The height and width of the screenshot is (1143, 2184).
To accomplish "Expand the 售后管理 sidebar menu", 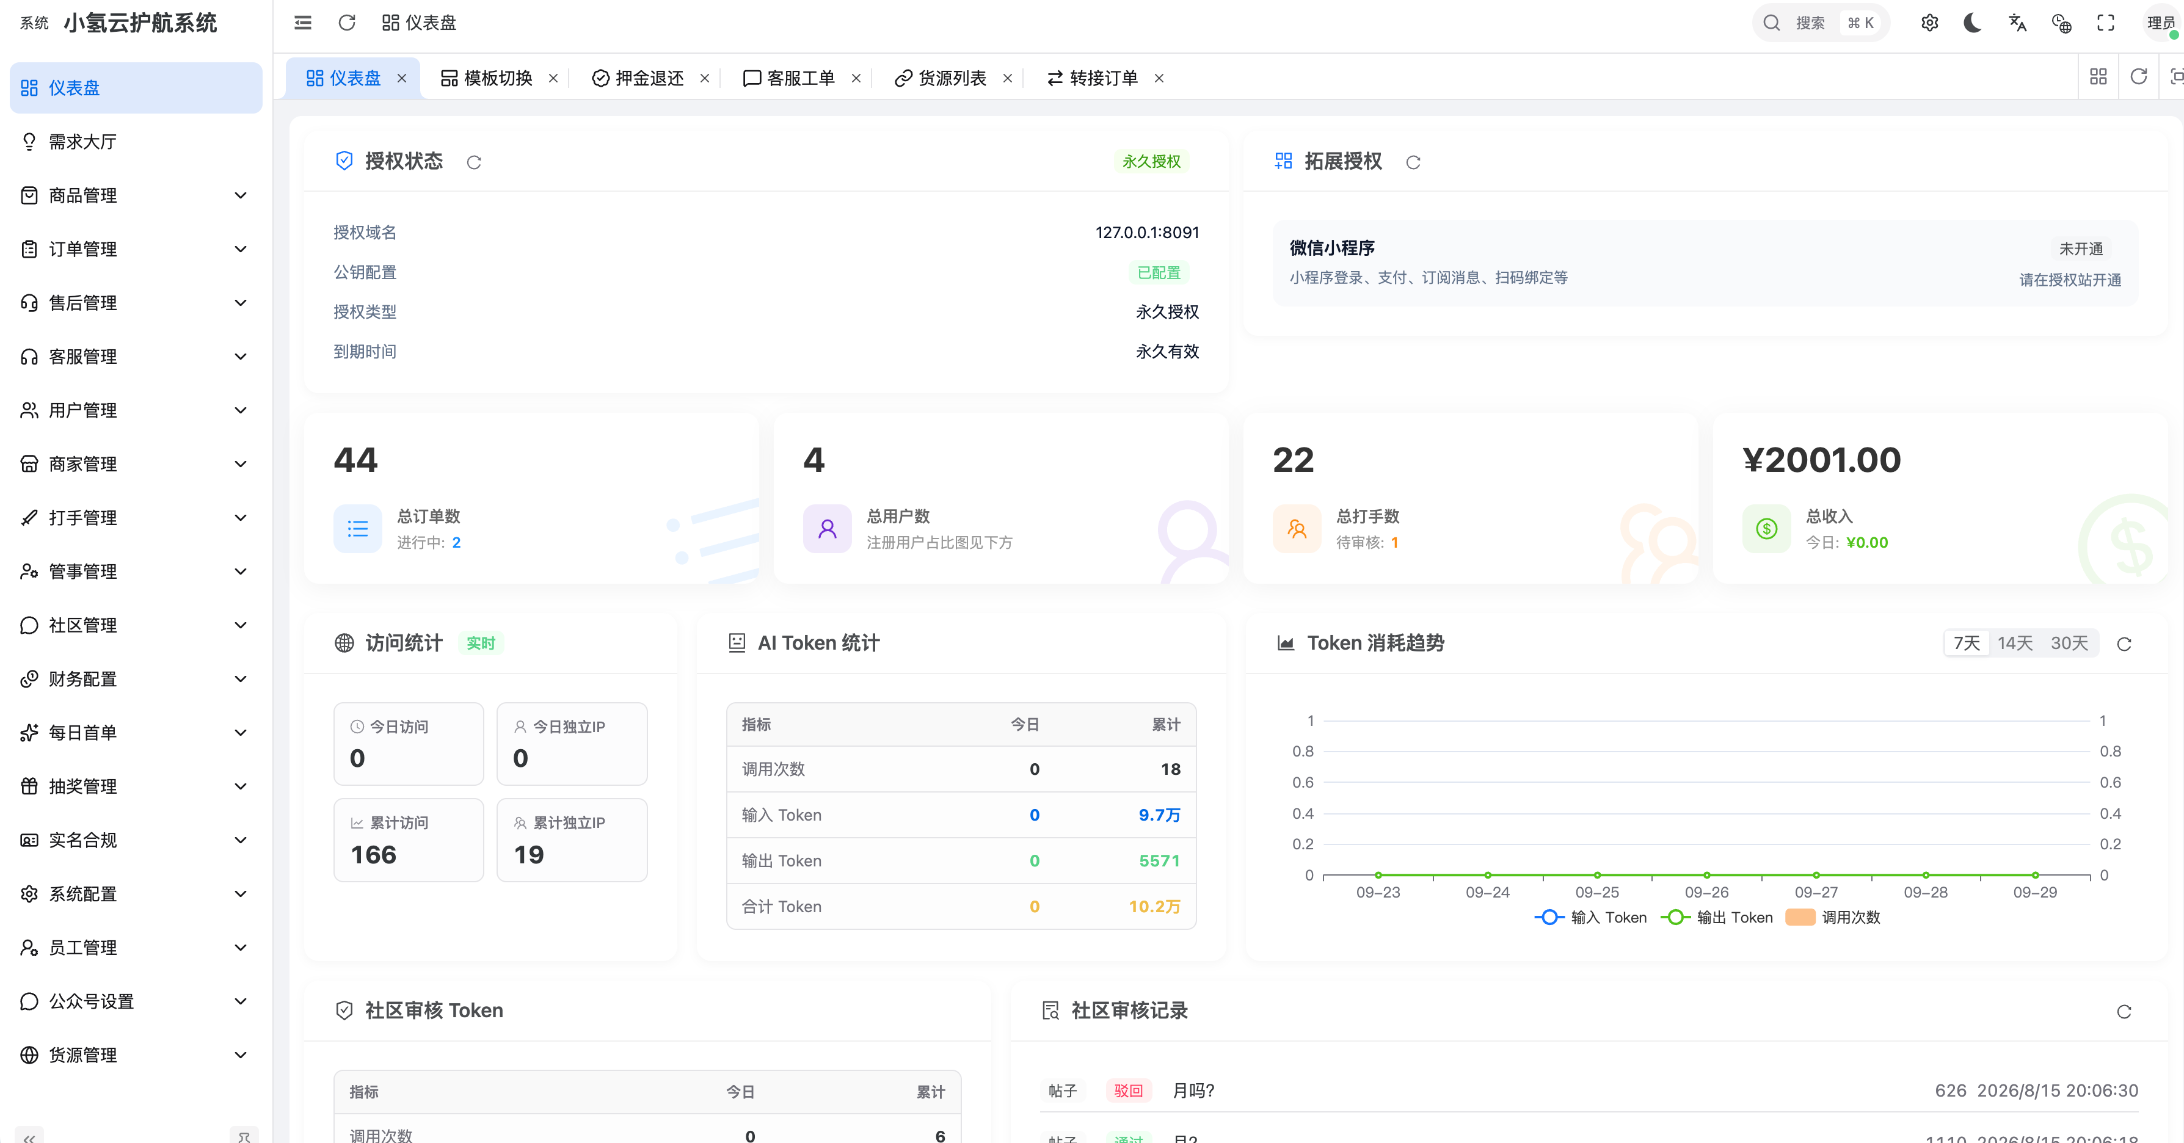I will click(x=136, y=303).
